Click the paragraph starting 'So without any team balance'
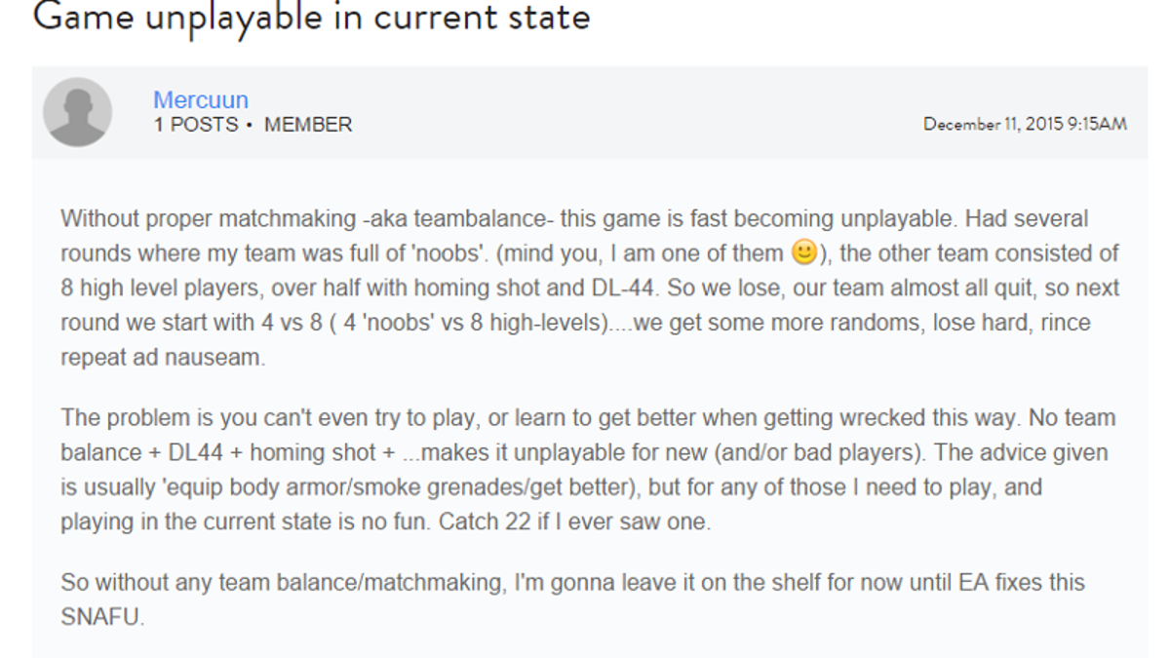Viewport: 1170px width, 658px height. (x=572, y=600)
